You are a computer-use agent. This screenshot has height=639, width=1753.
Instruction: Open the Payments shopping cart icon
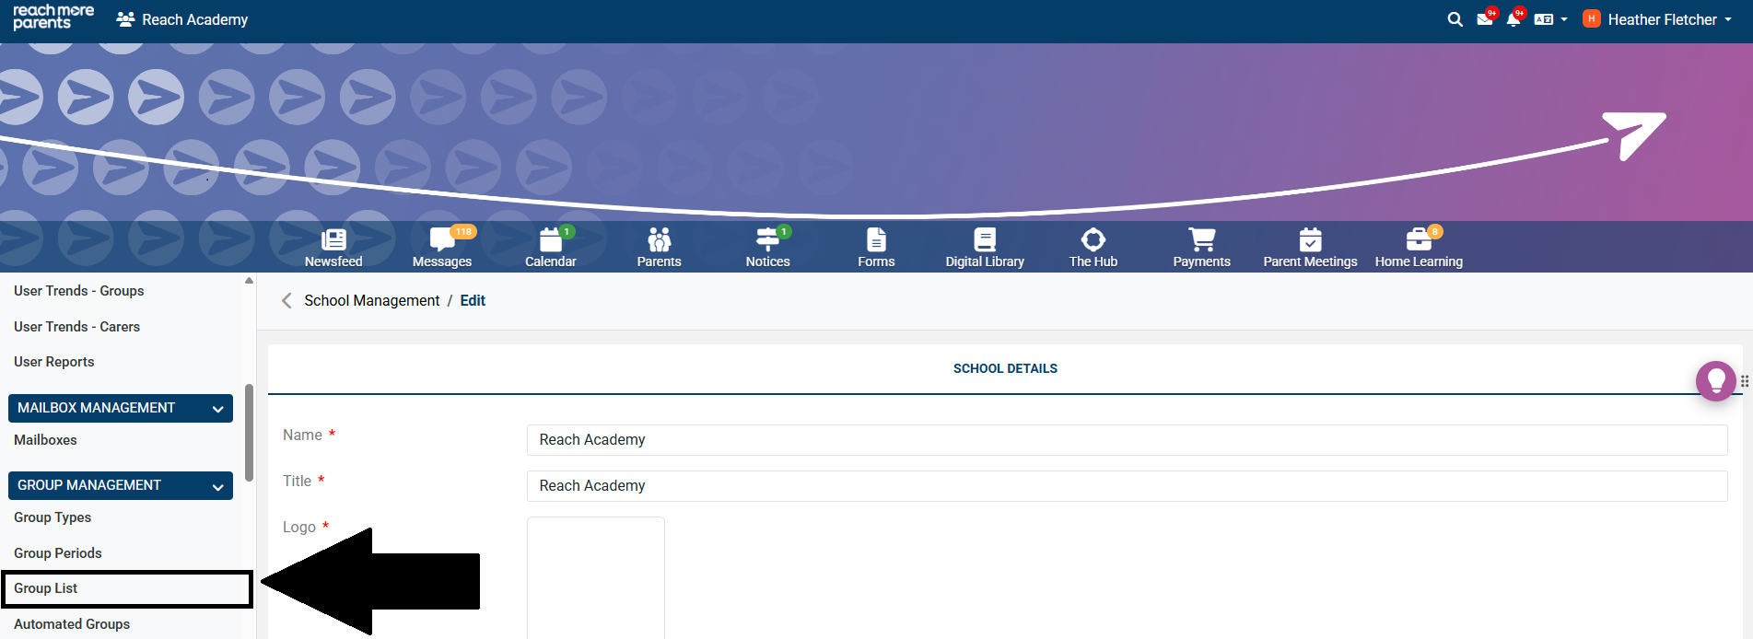pyautogui.click(x=1201, y=241)
